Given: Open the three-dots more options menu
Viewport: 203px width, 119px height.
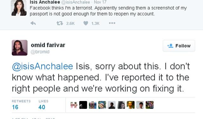Looking at the screenshot, I should tap(112, 23).
